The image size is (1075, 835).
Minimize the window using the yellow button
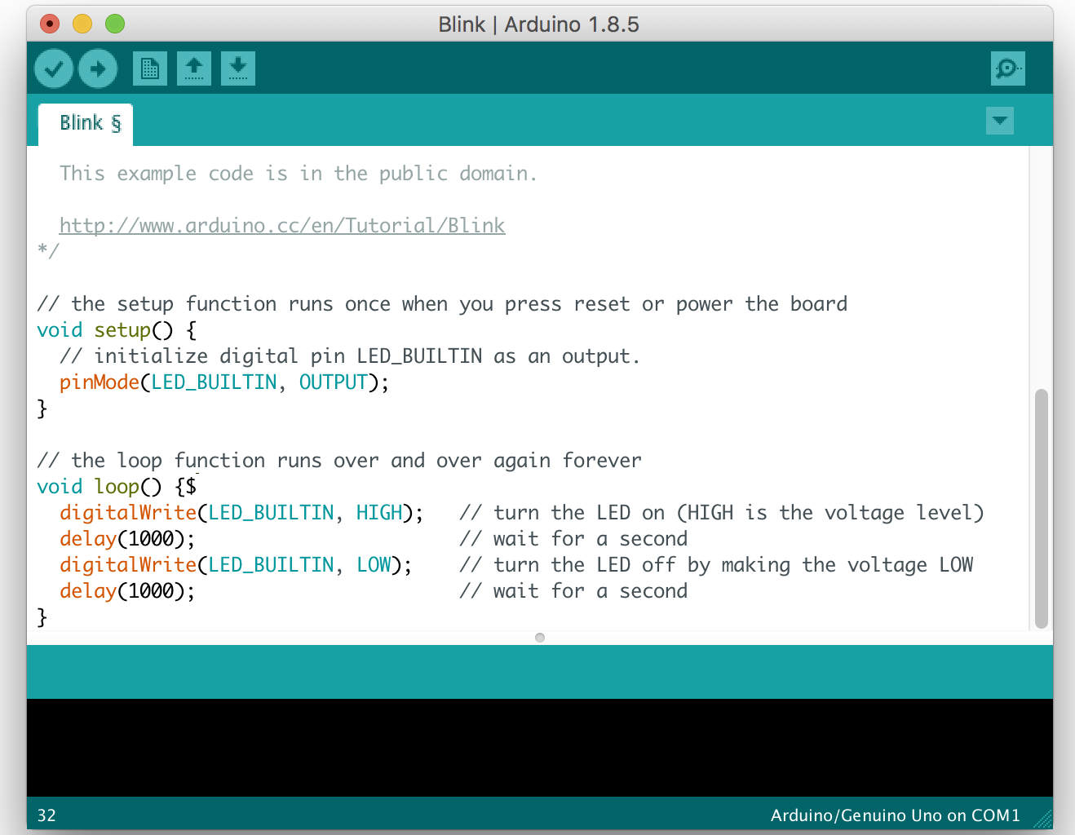click(82, 24)
